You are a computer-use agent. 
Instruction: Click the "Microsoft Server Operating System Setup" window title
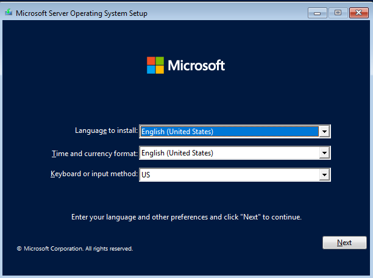click(x=82, y=13)
